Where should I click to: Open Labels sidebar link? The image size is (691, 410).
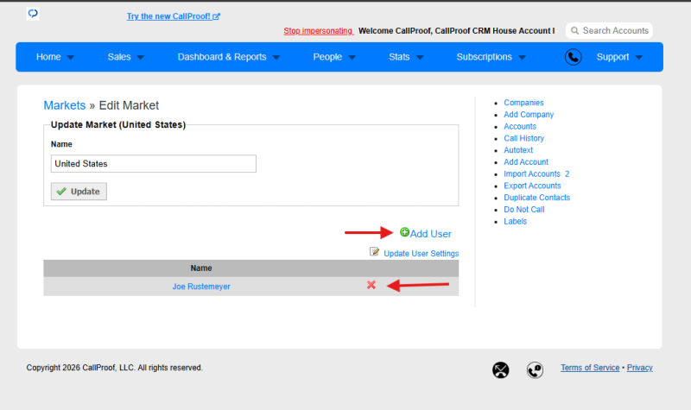(515, 222)
